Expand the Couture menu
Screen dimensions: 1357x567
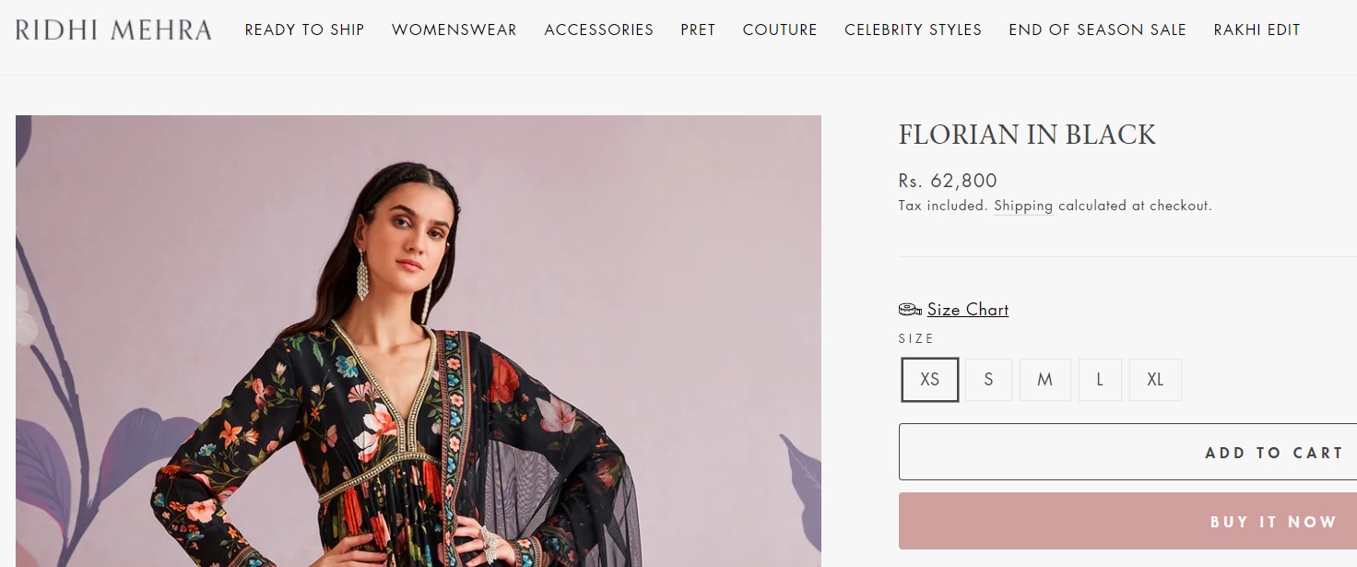point(780,30)
